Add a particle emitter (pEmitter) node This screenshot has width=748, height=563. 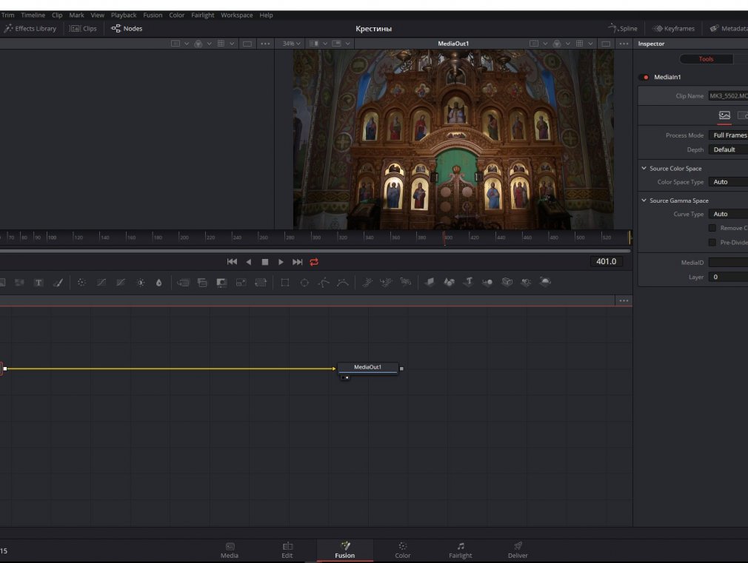(x=367, y=282)
